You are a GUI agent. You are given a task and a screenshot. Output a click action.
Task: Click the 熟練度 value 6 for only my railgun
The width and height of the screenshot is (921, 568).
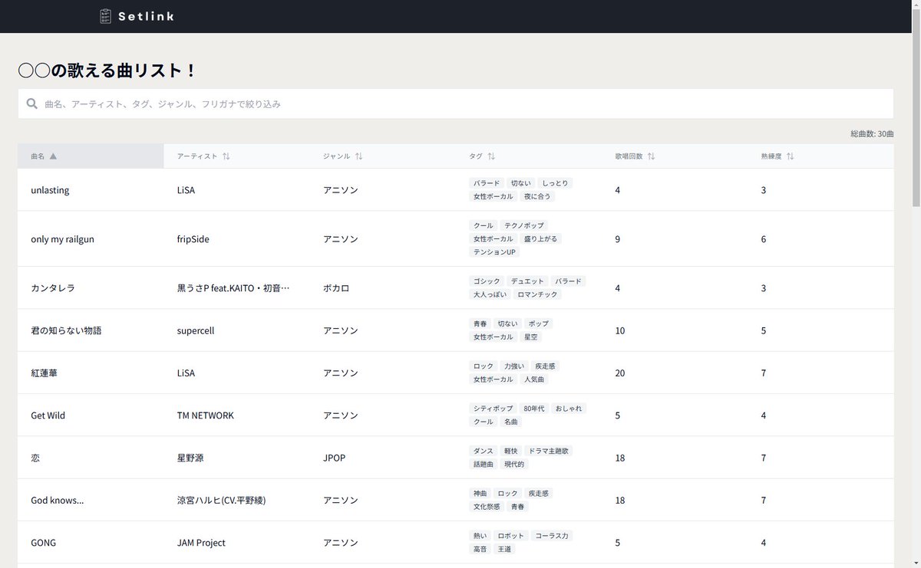tap(764, 239)
